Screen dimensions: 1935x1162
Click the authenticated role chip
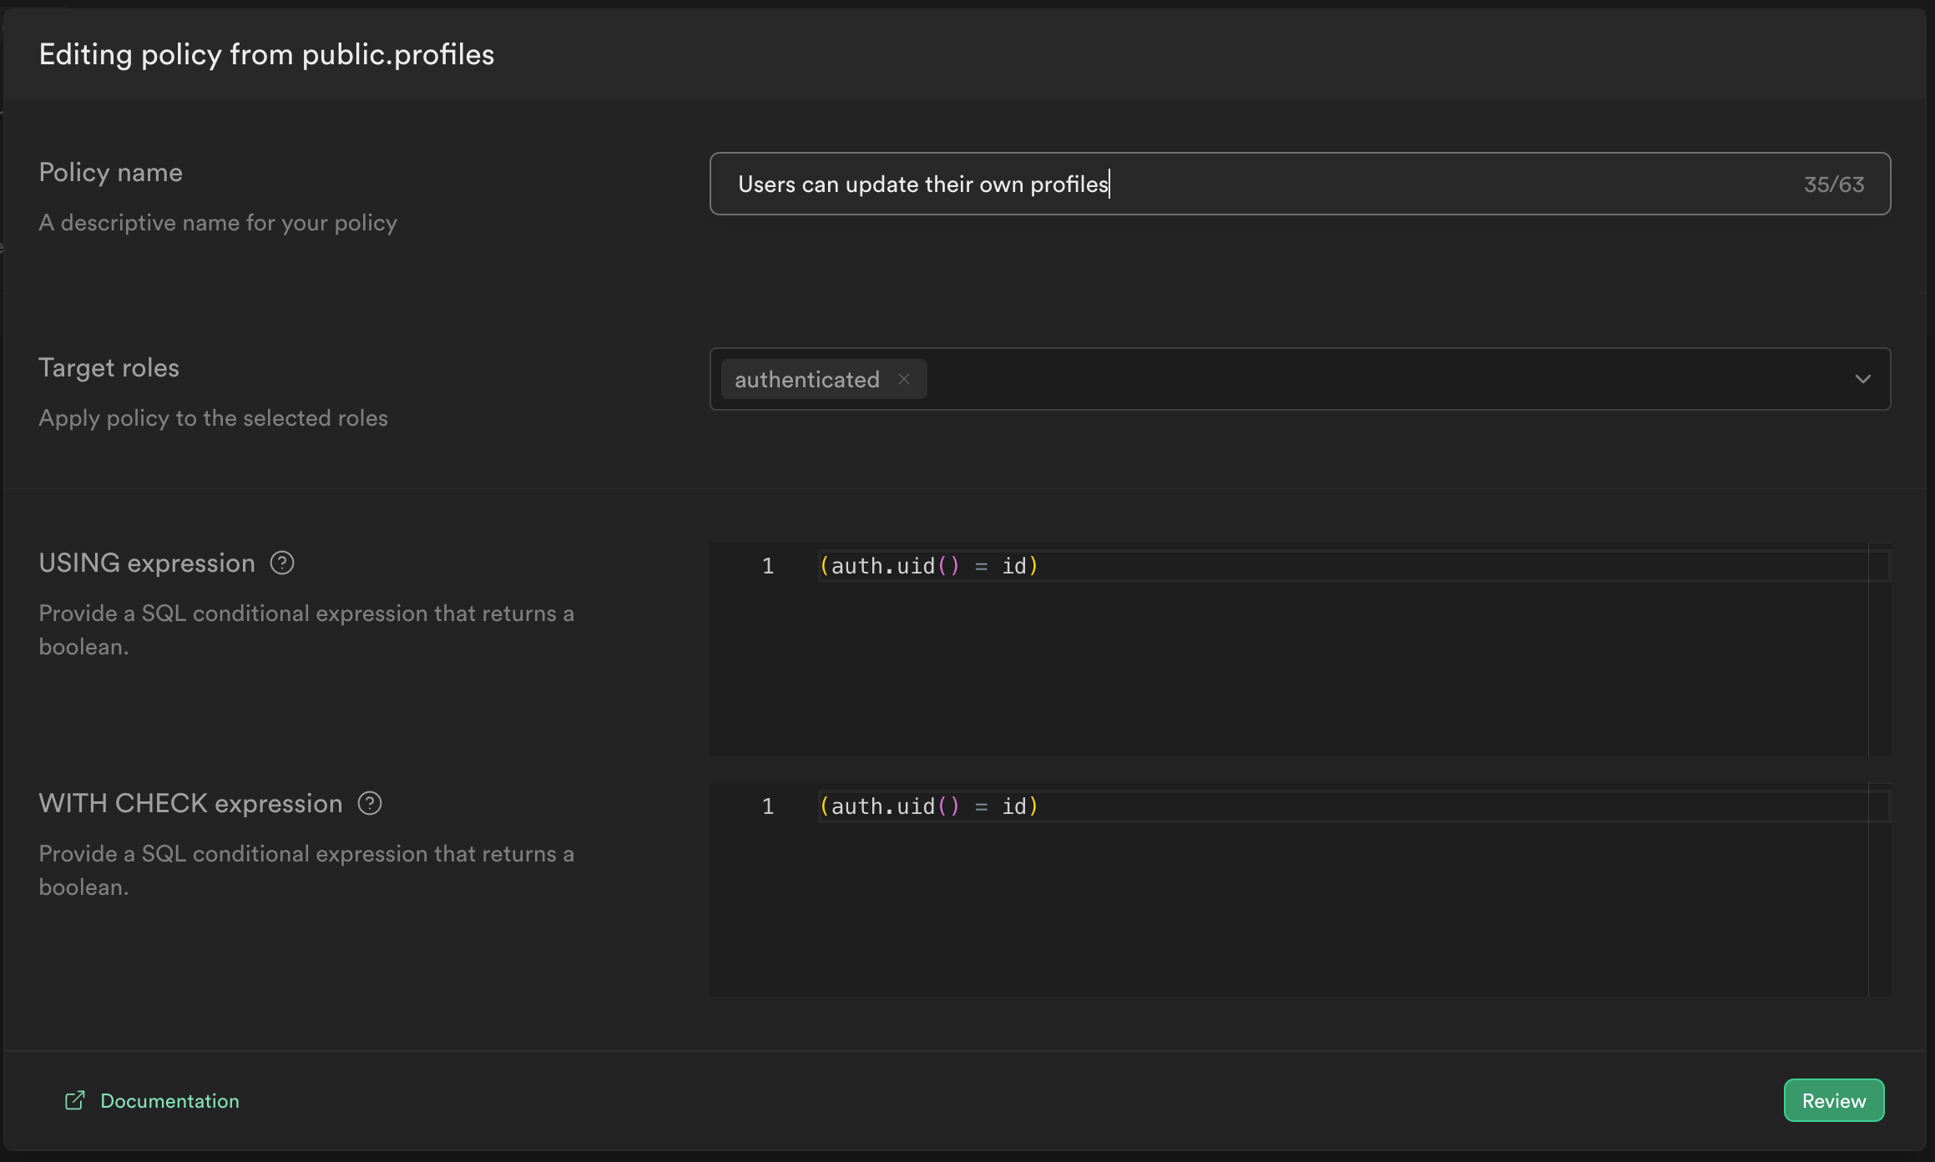806,379
